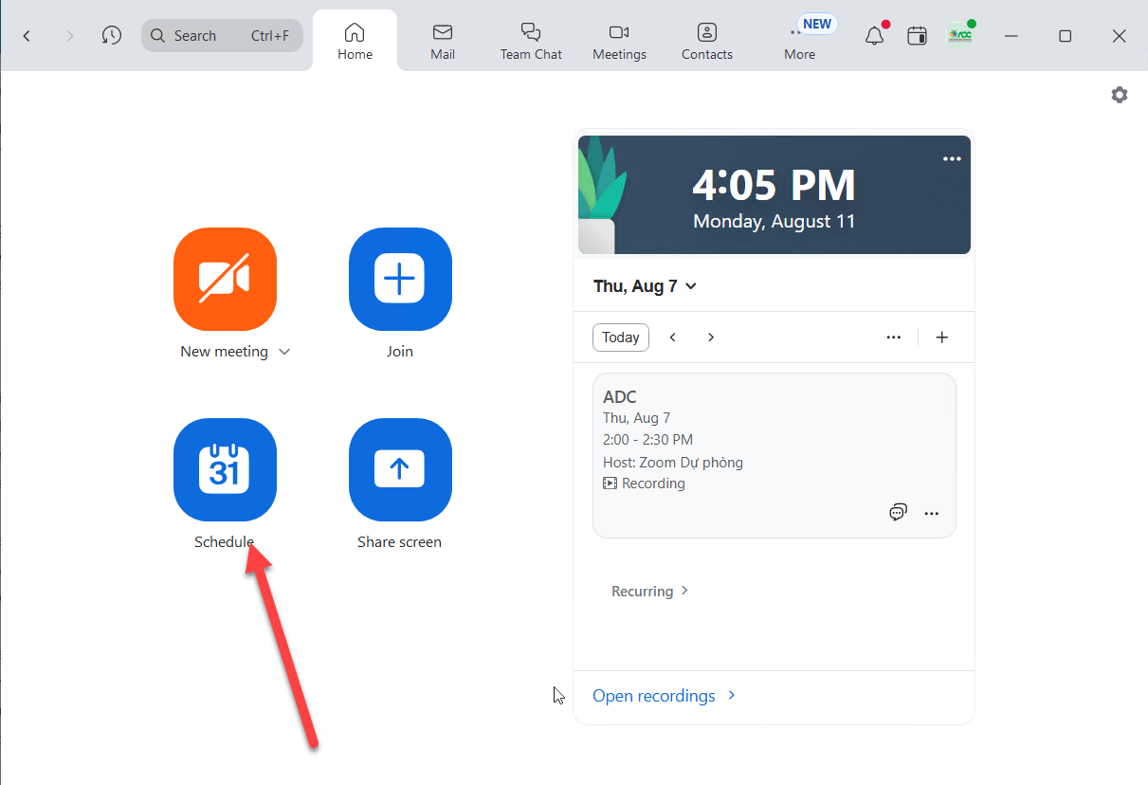Open the Thu, Aug 7 date dropdown
Image resolution: width=1148 pixels, height=785 pixels.
645,286
